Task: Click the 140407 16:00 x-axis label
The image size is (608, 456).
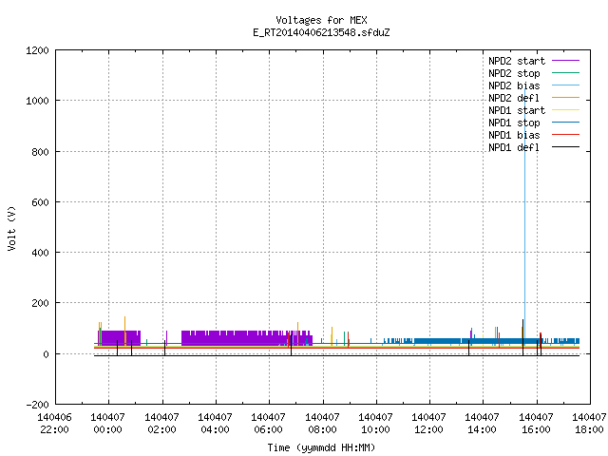Action: 536,424
